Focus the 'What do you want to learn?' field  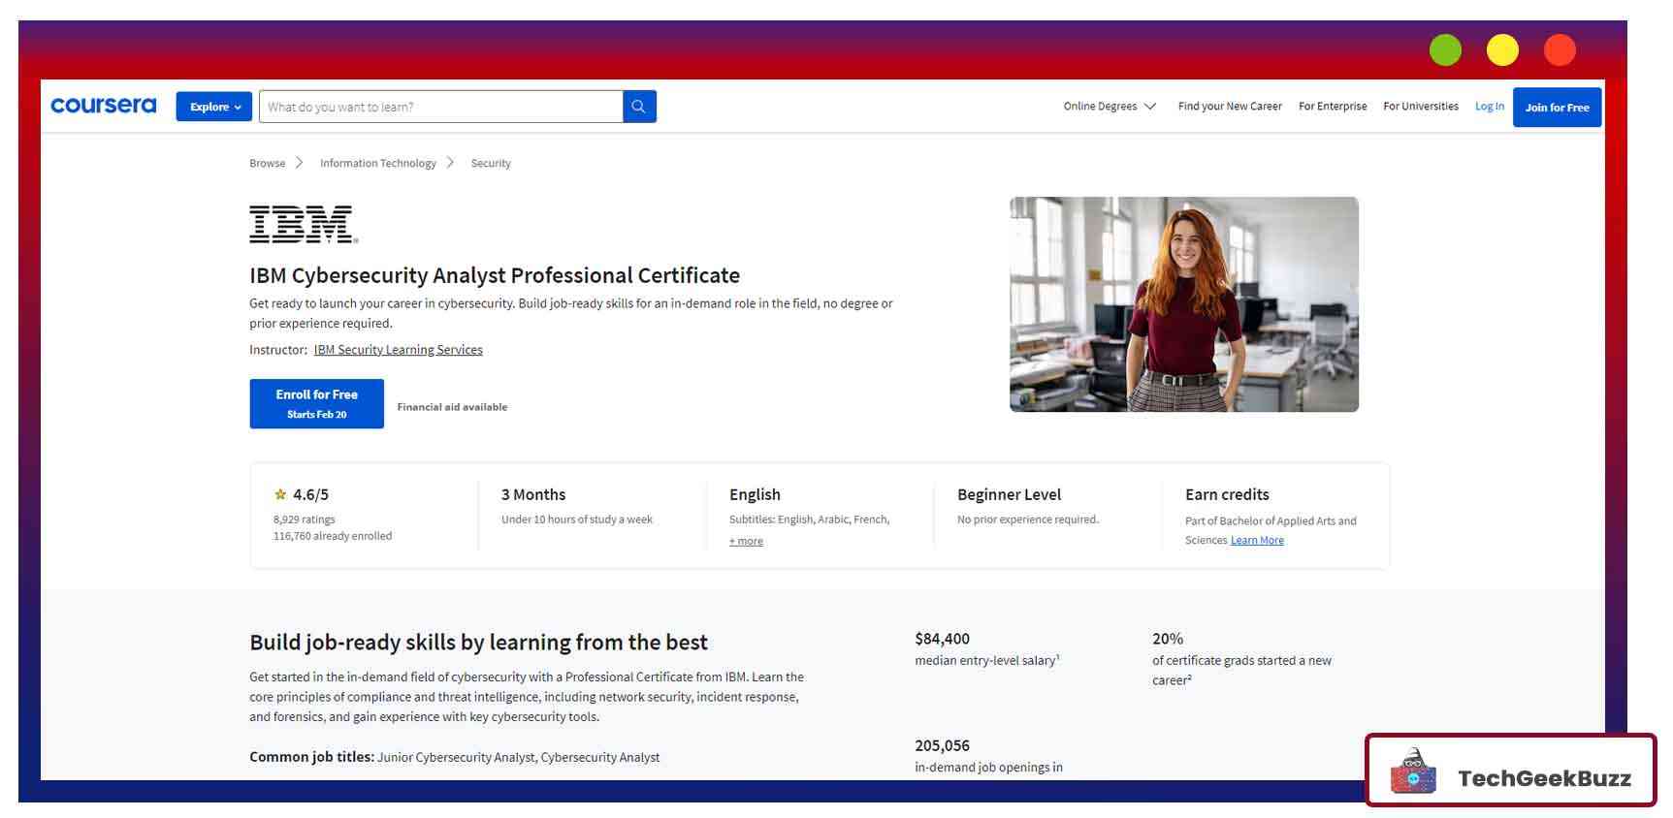tap(441, 107)
